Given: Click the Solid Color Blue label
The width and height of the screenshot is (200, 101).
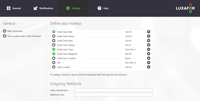Looking at the screenshot, I should [x=65, y=41].
